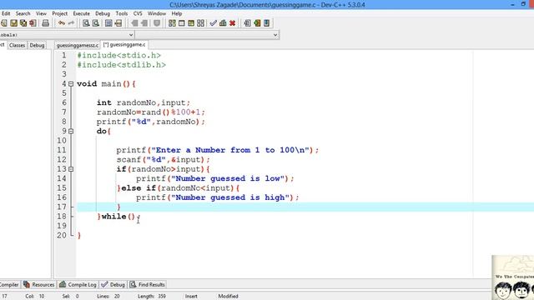
Task: Click the greyed Add to project icon
Action: (x=134, y=23)
